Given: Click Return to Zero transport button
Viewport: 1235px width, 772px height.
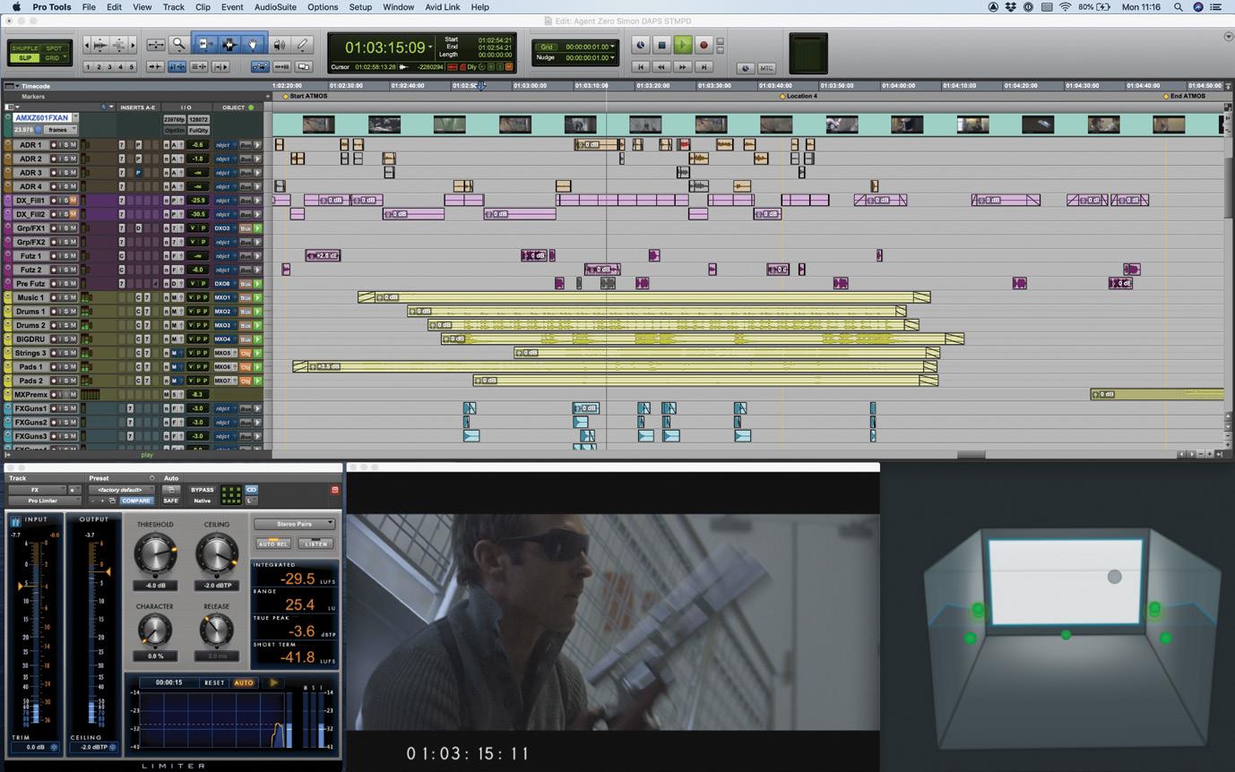Looking at the screenshot, I should coord(640,67).
